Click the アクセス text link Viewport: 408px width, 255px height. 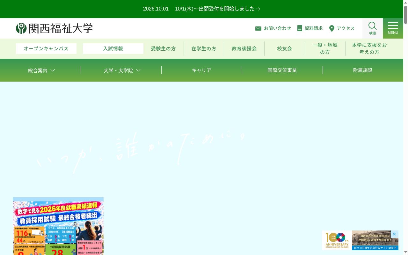(x=346, y=28)
